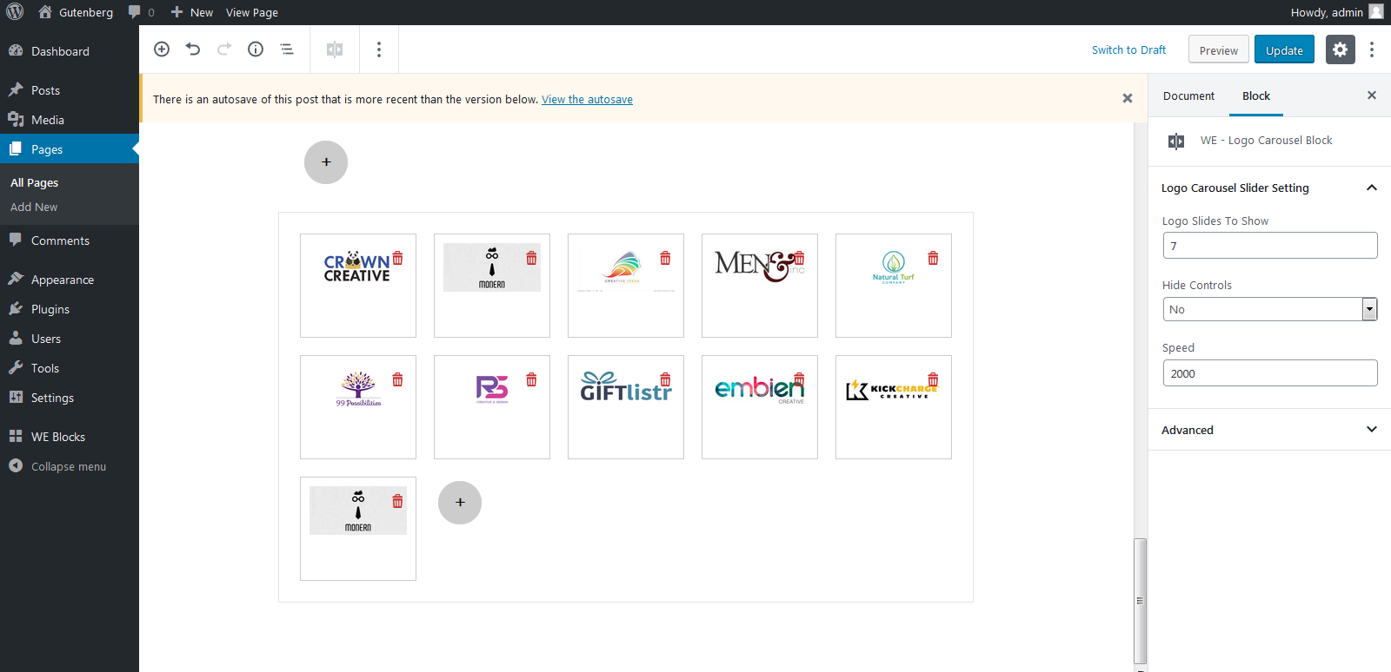Open Tools in the sidebar
1391x672 pixels.
70,368
